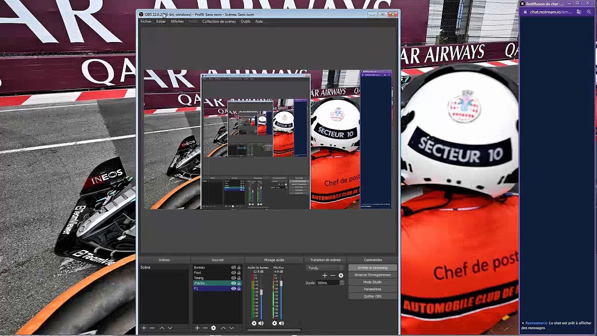This screenshot has height=336, width=597.
Task: Click the -12.9 dB level readout
Action: 258,272
